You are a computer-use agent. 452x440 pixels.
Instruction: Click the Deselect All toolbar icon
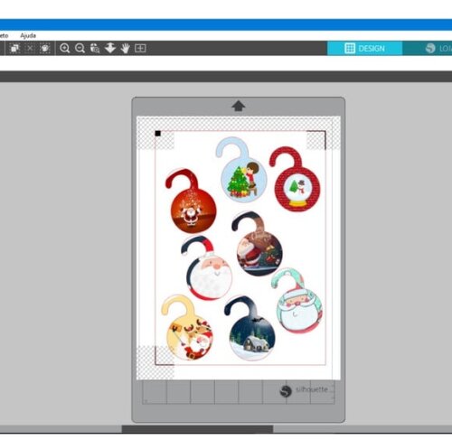(30, 48)
